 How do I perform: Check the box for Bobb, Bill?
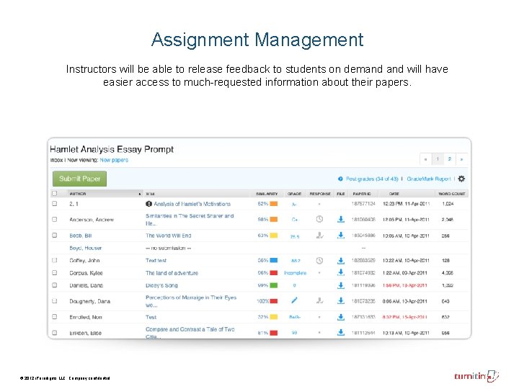(x=55, y=235)
